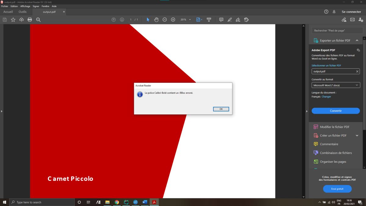Click the blue Convertir button

point(336,111)
